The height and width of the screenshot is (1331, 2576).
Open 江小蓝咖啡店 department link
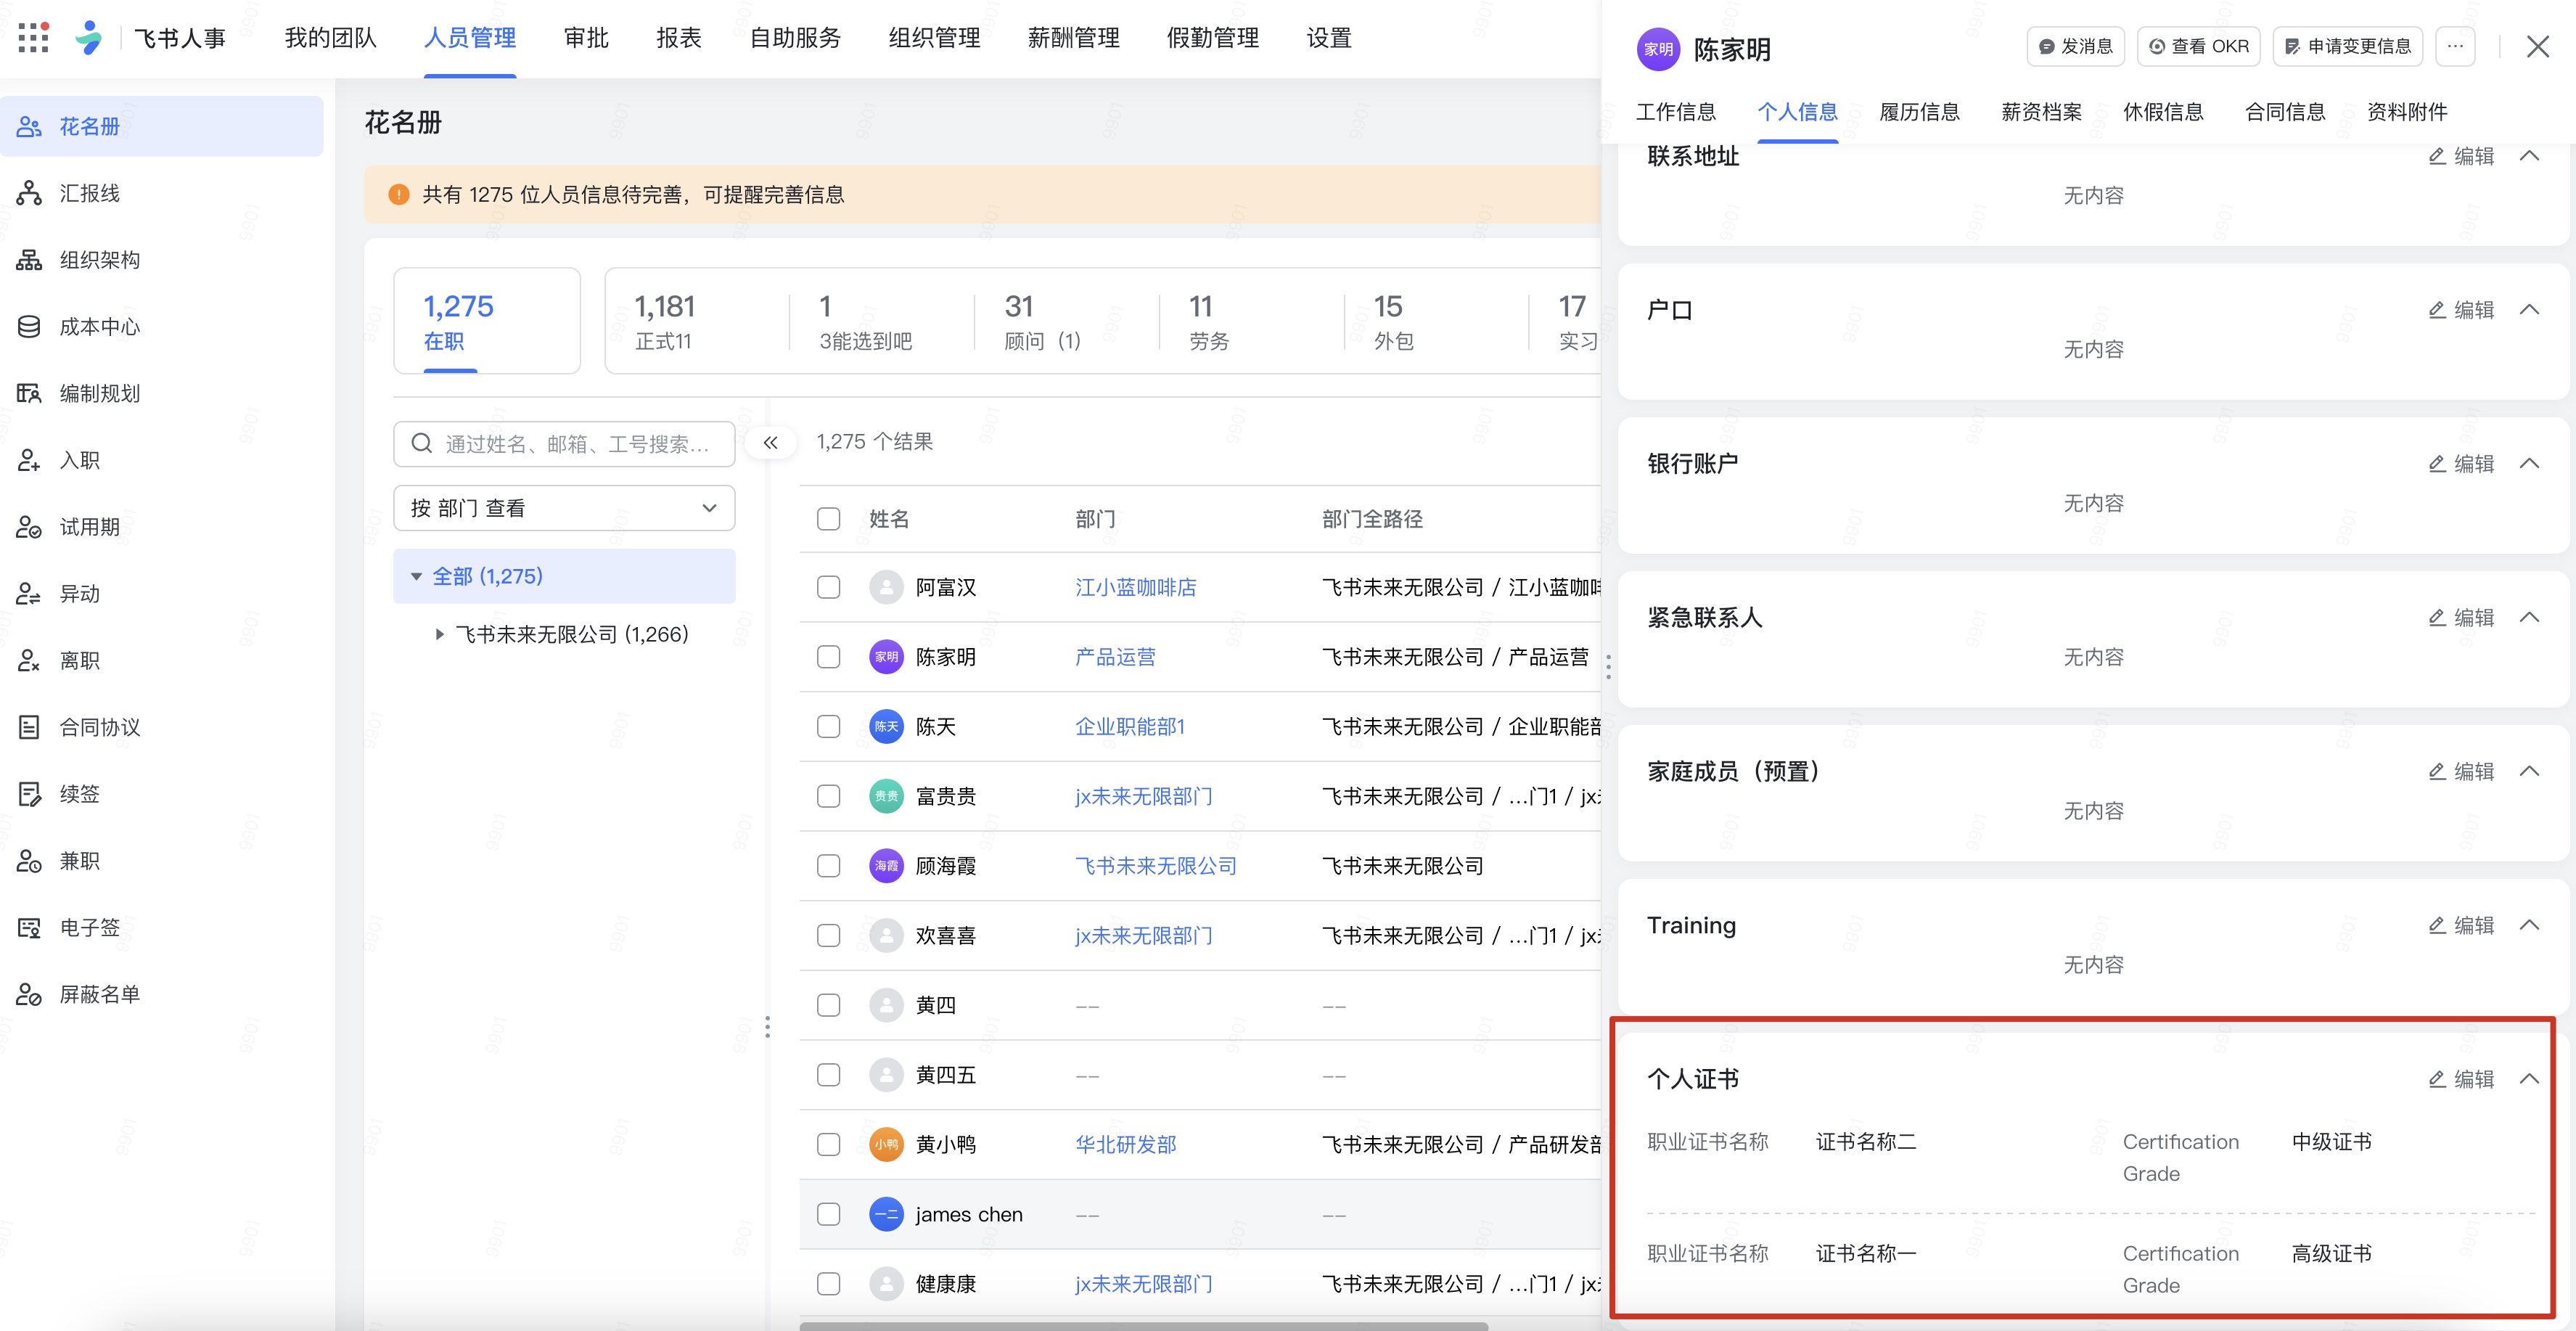click(x=1136, y=587)
